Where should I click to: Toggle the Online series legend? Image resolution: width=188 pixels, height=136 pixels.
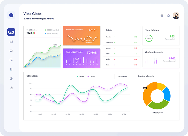click(80, 76)
